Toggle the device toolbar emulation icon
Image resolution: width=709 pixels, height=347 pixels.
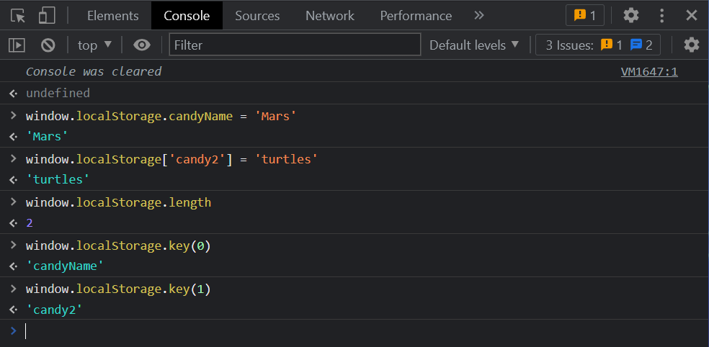[x=47, y=15]
